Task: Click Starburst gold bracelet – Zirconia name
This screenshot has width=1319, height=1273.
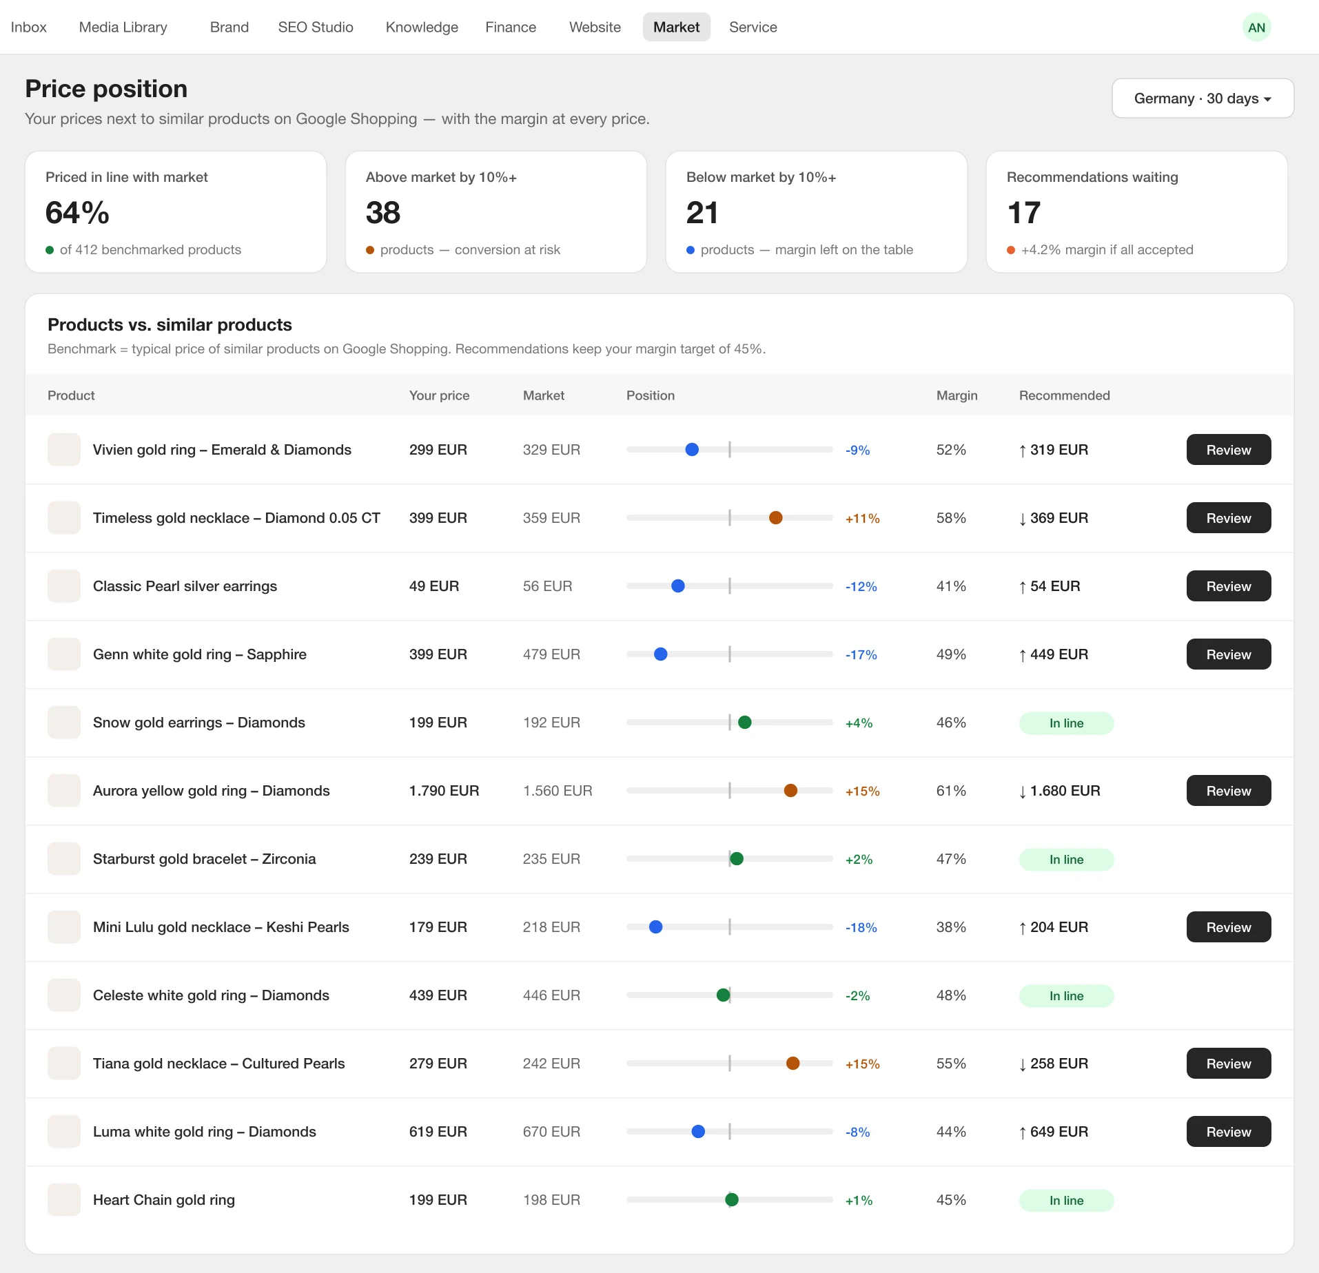Action: tap(204, 859)
